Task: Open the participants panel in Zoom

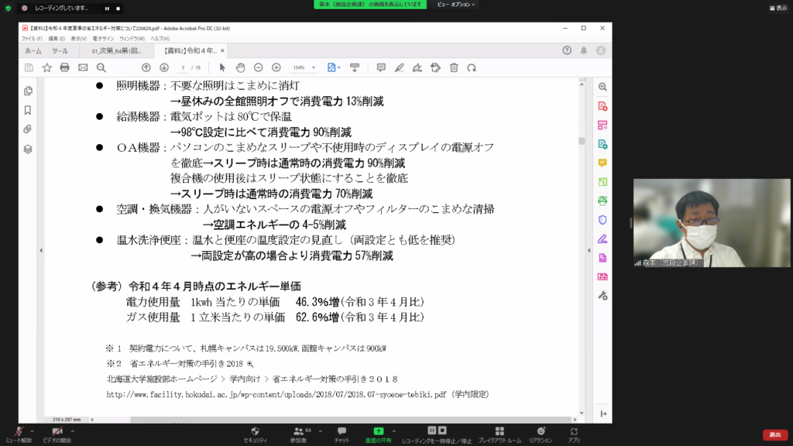Action: 298,432
